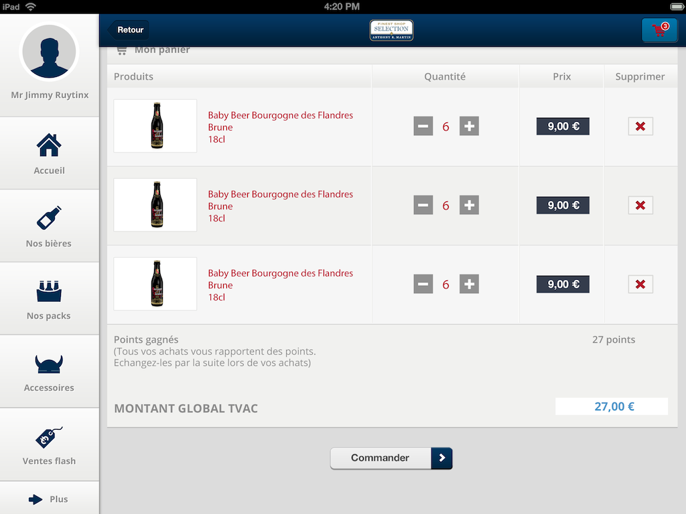Go back using the Retour button
This screenshot has width=686, height=514.
click(x=129, y=29)
